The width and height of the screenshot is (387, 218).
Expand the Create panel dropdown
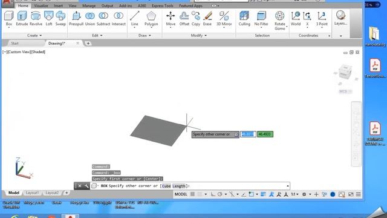click(x=34, y=36)
